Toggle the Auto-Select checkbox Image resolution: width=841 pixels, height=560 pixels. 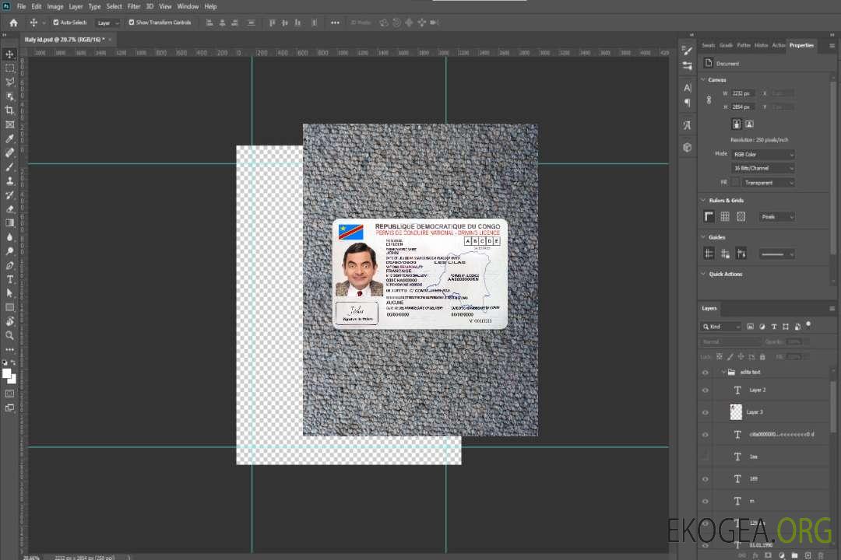[56, 23]
